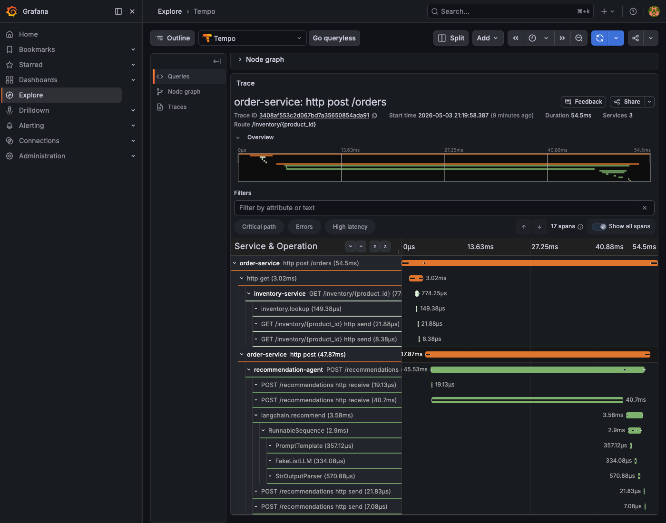The image size is (666, 523).
Task: Open the refresh interval dropdown arrow
Action: (x=616, y=38)
